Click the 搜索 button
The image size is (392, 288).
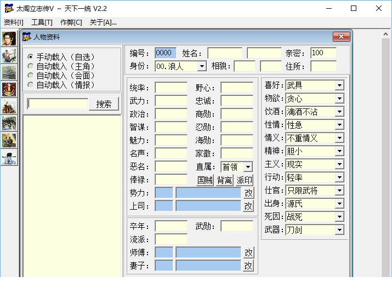[104, 104]
